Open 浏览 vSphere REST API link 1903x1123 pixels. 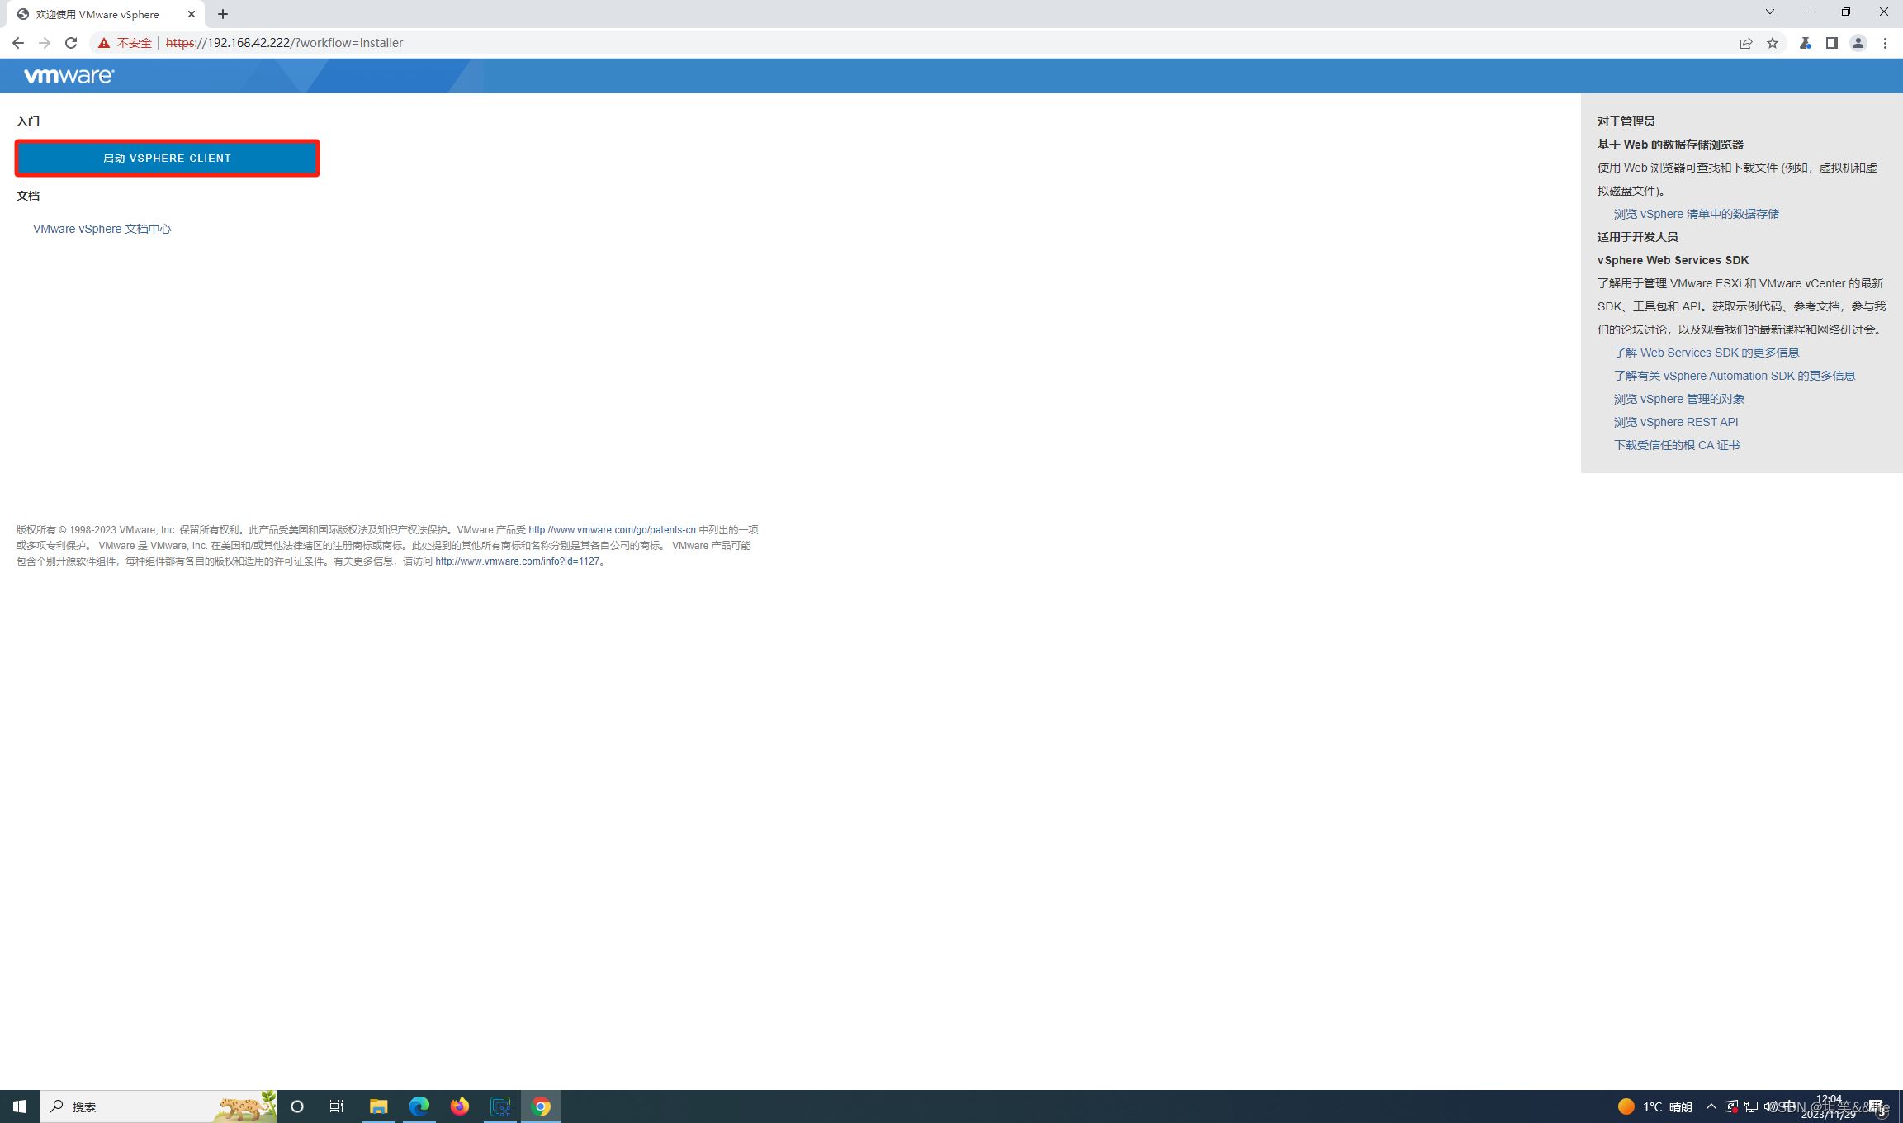click(x=1675, y=422)
